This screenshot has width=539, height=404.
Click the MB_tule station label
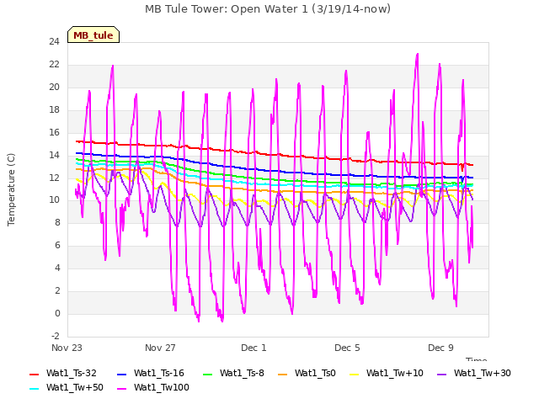click(x=93, y=35)
